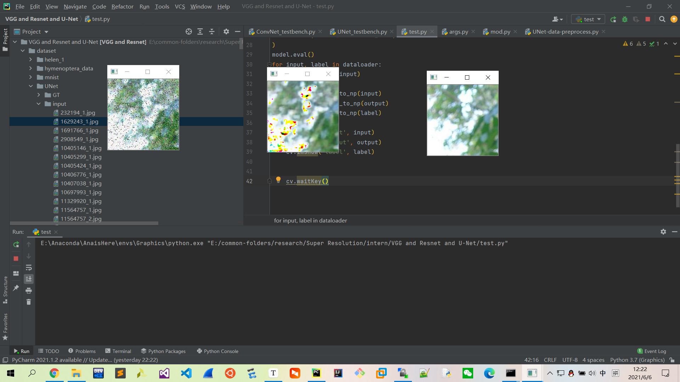Viewport: 680px width, 382px height.
Task: Toggle pin tab in Run panel
Action: (16, 288)
